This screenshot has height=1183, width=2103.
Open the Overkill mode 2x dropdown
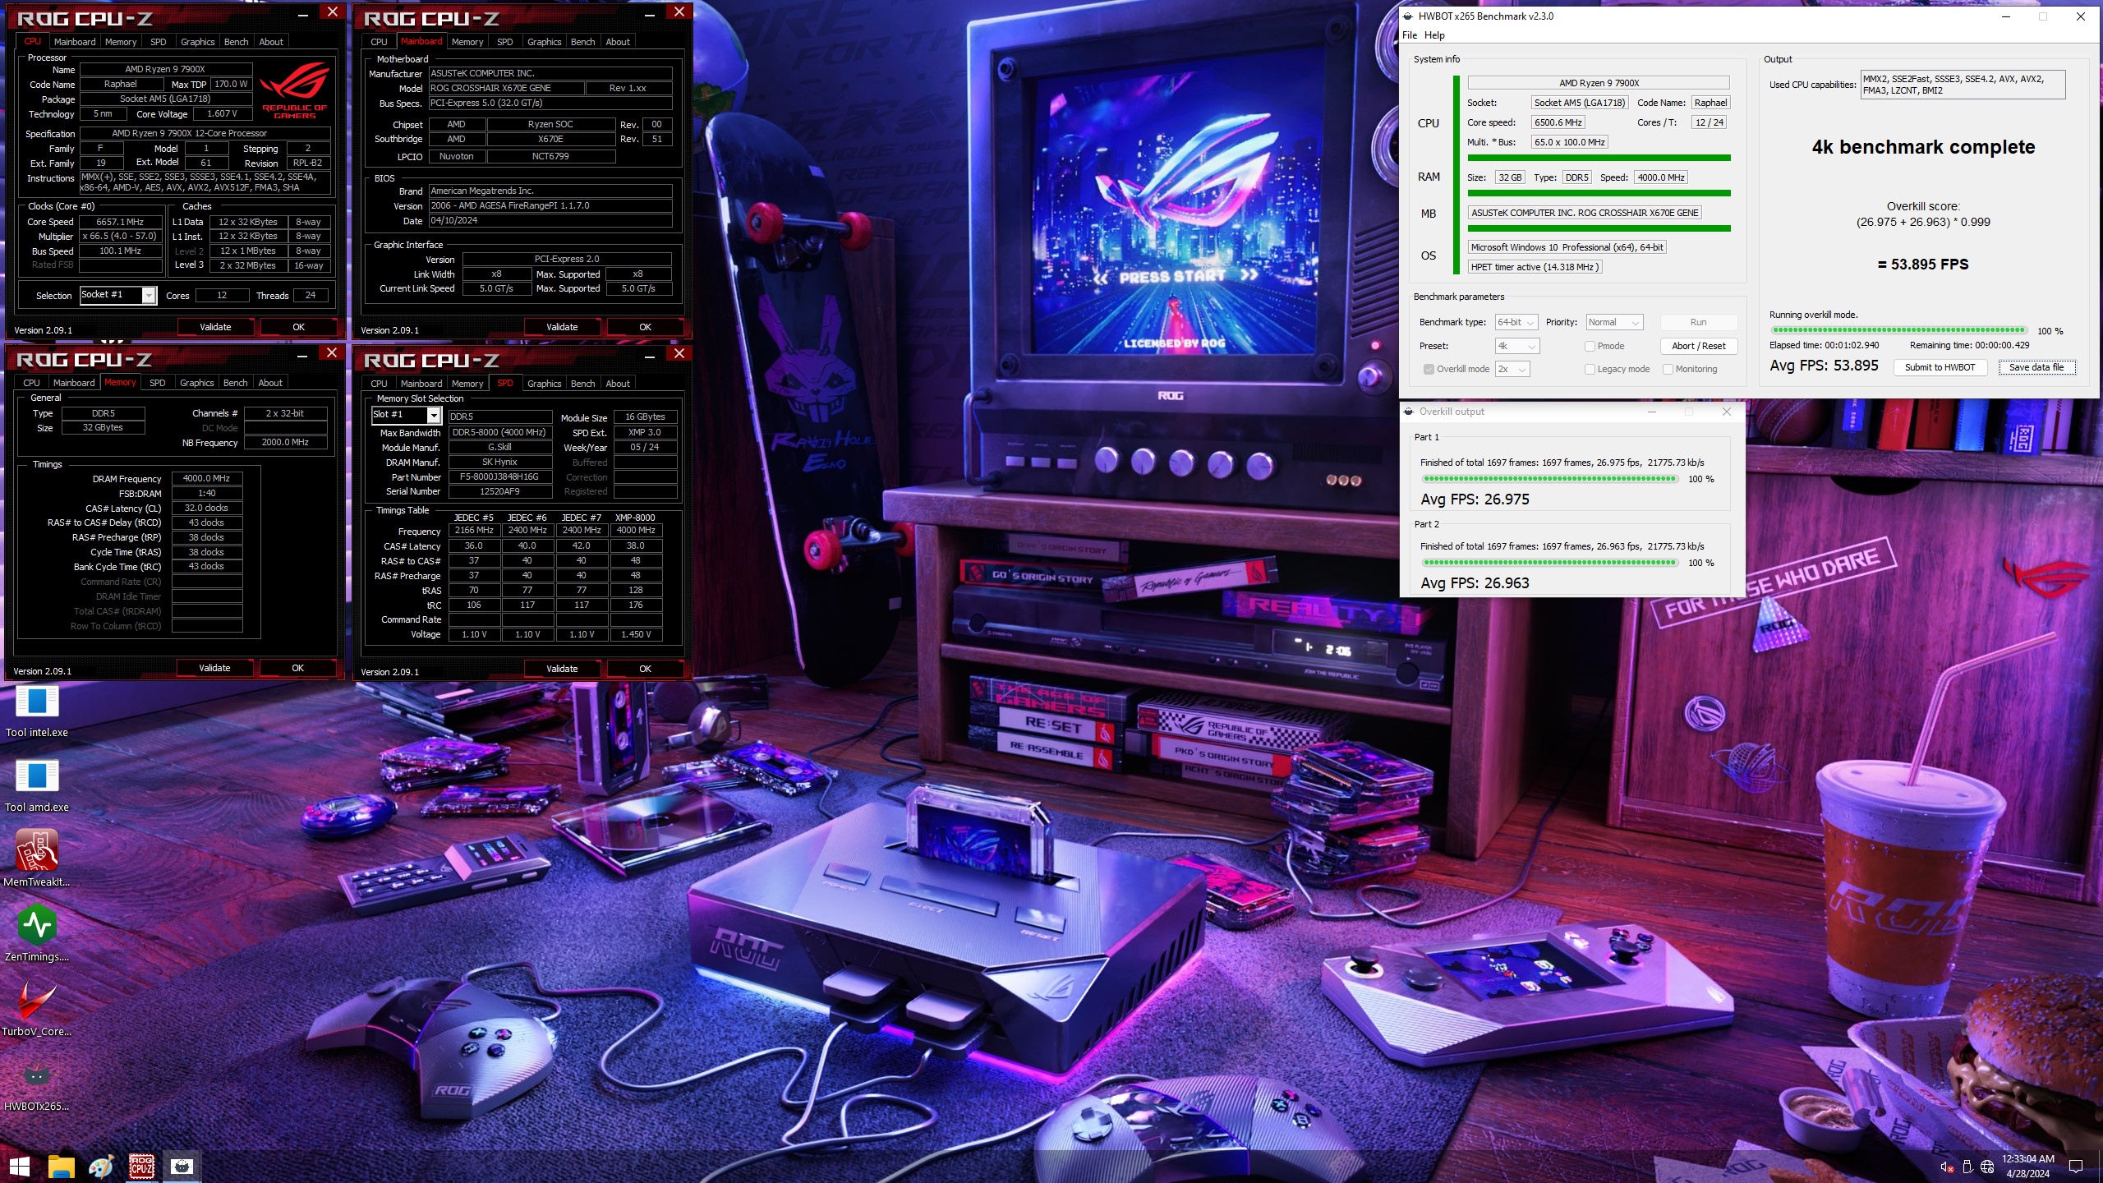click(x=1512, y=369)
